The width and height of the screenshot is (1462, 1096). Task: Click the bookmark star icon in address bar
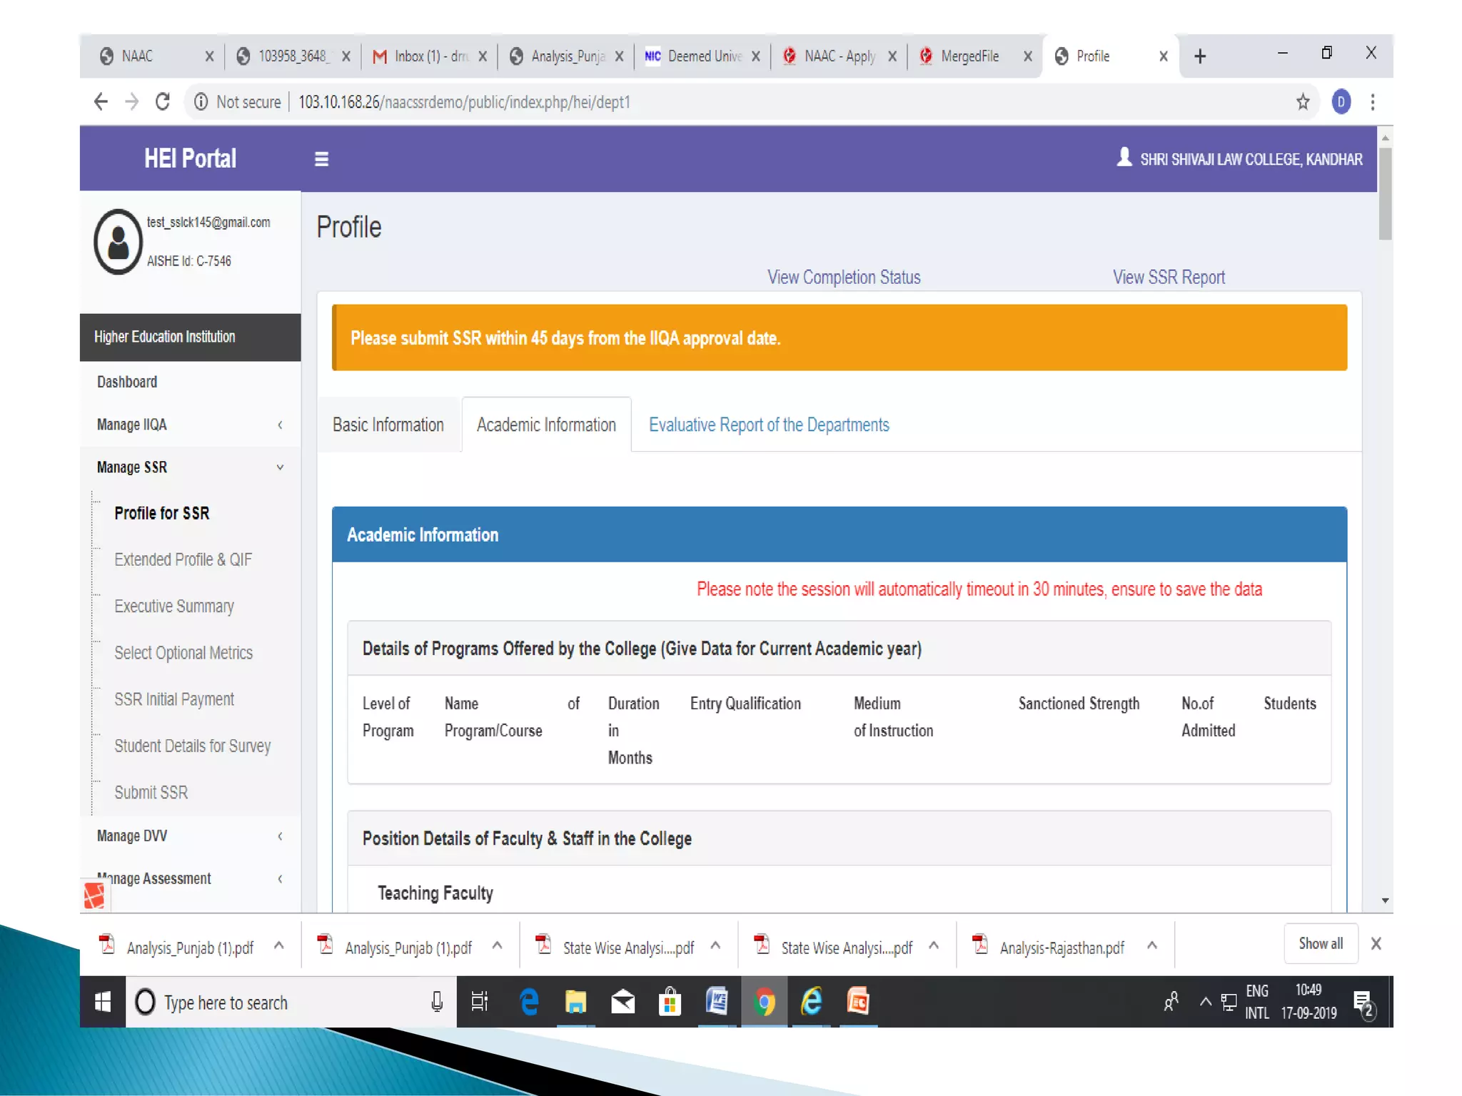click(1303, 102)
